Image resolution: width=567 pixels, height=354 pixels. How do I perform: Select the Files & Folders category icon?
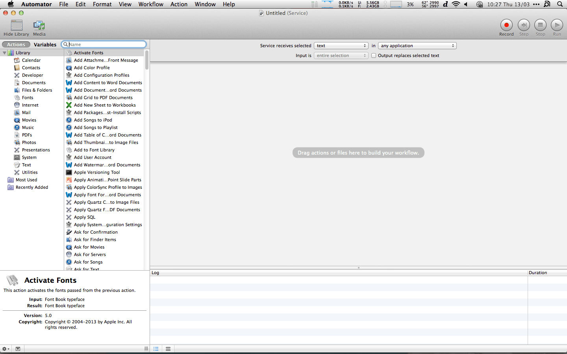[x=17, y=90]
